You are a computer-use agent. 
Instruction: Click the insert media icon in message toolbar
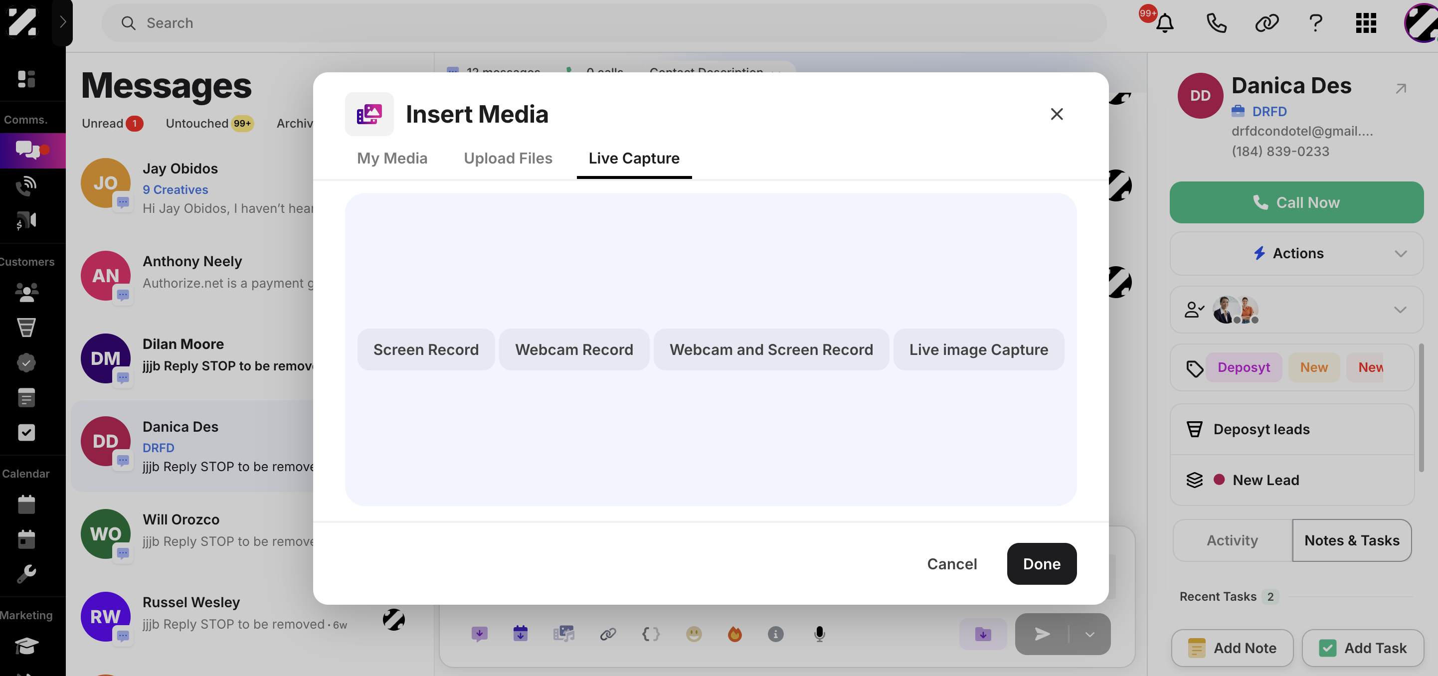tap(563, 634)
